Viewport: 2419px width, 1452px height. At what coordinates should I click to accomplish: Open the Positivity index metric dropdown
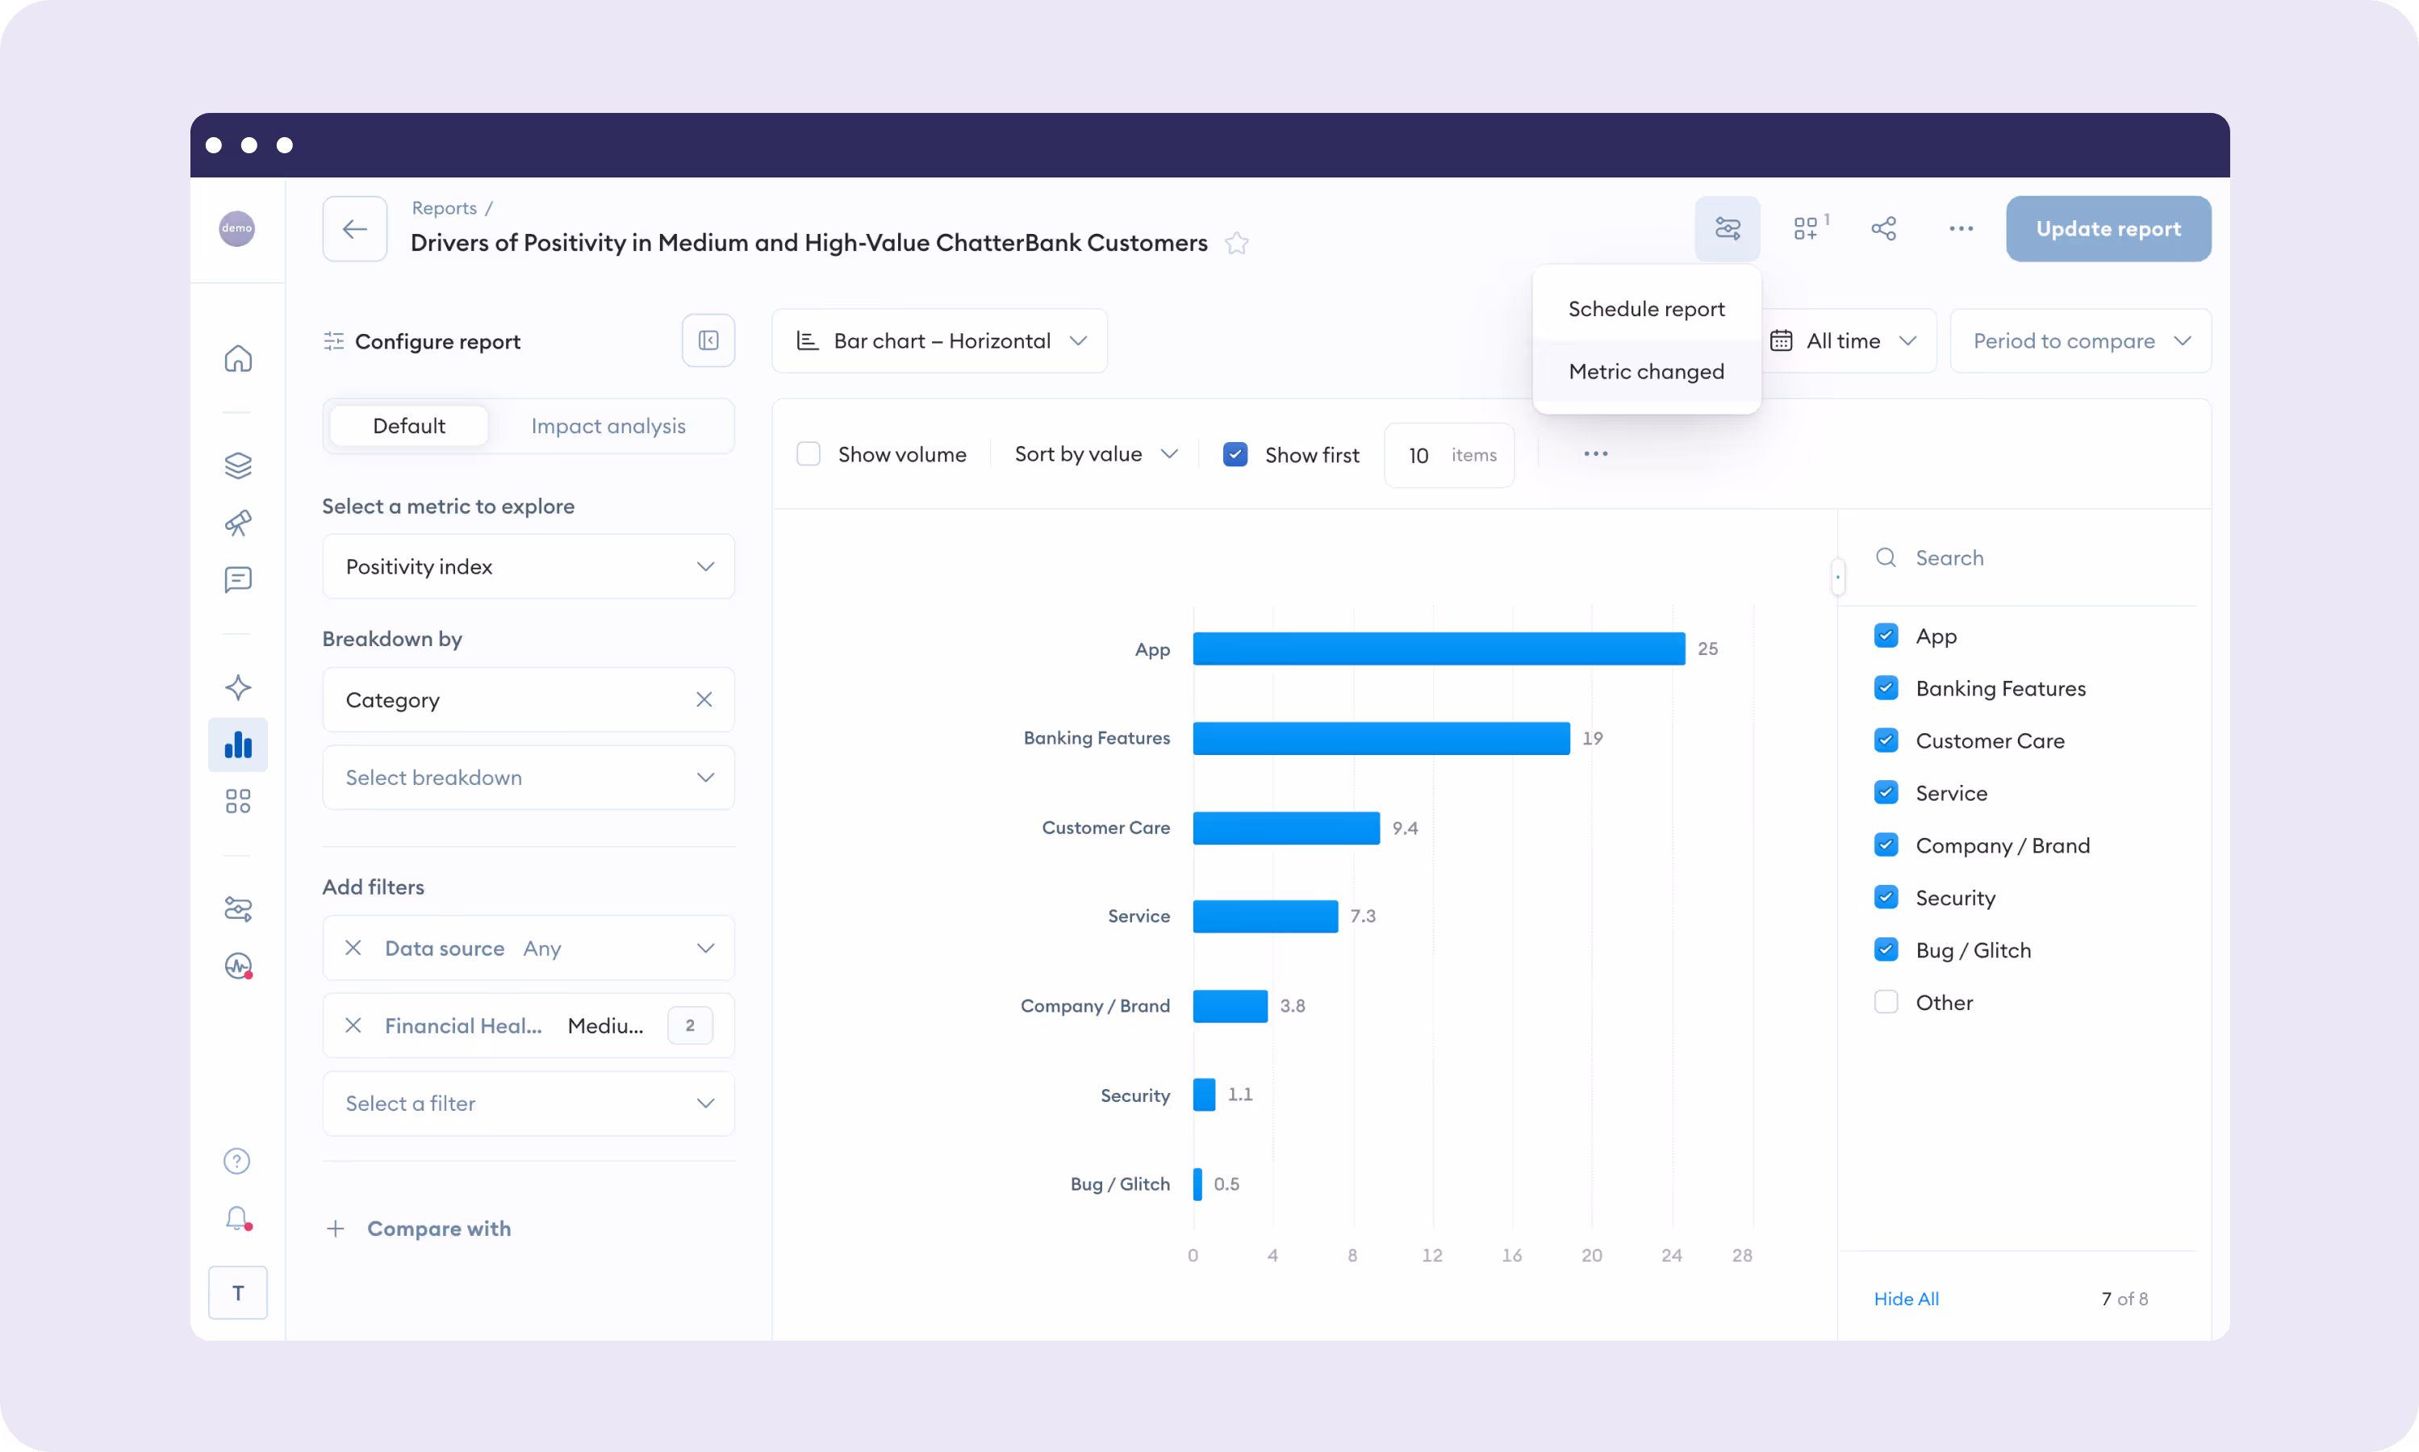(529, 566)
